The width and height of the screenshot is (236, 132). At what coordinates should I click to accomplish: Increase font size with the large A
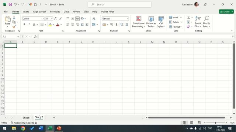tap(56, 19)
